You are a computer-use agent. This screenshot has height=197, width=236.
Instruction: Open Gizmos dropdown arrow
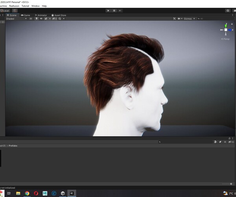click(194, 19)
